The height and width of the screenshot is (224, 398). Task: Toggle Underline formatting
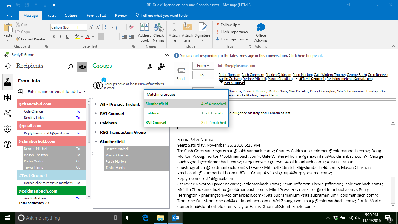(x=67, y=37)
